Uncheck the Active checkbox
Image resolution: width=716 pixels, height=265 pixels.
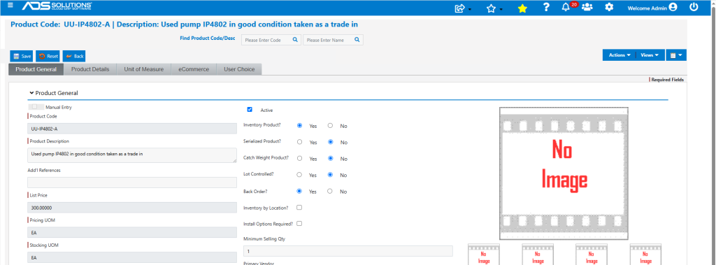pyautogui.click(x=250, y=110)
